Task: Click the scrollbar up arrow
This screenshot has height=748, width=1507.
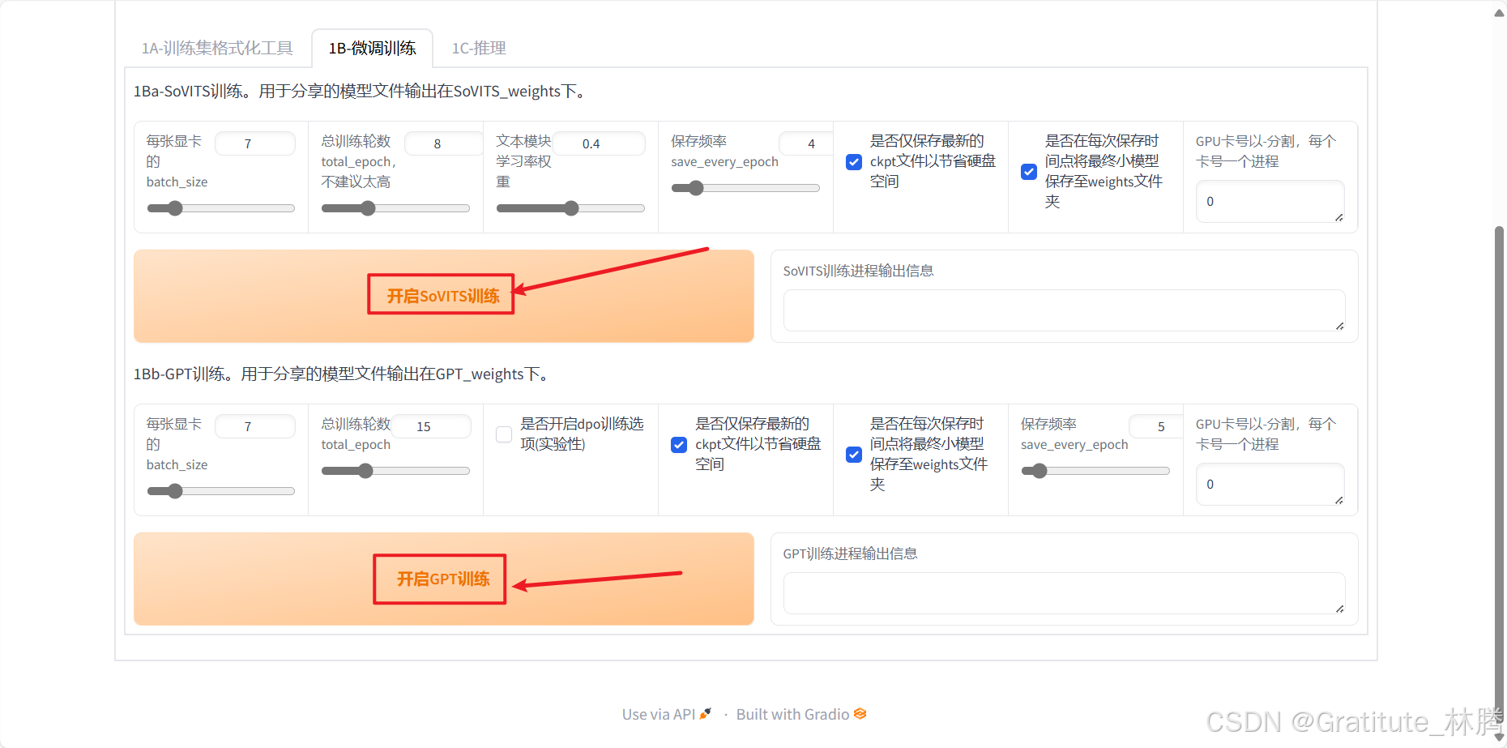Action: [x=1499, y=13]
